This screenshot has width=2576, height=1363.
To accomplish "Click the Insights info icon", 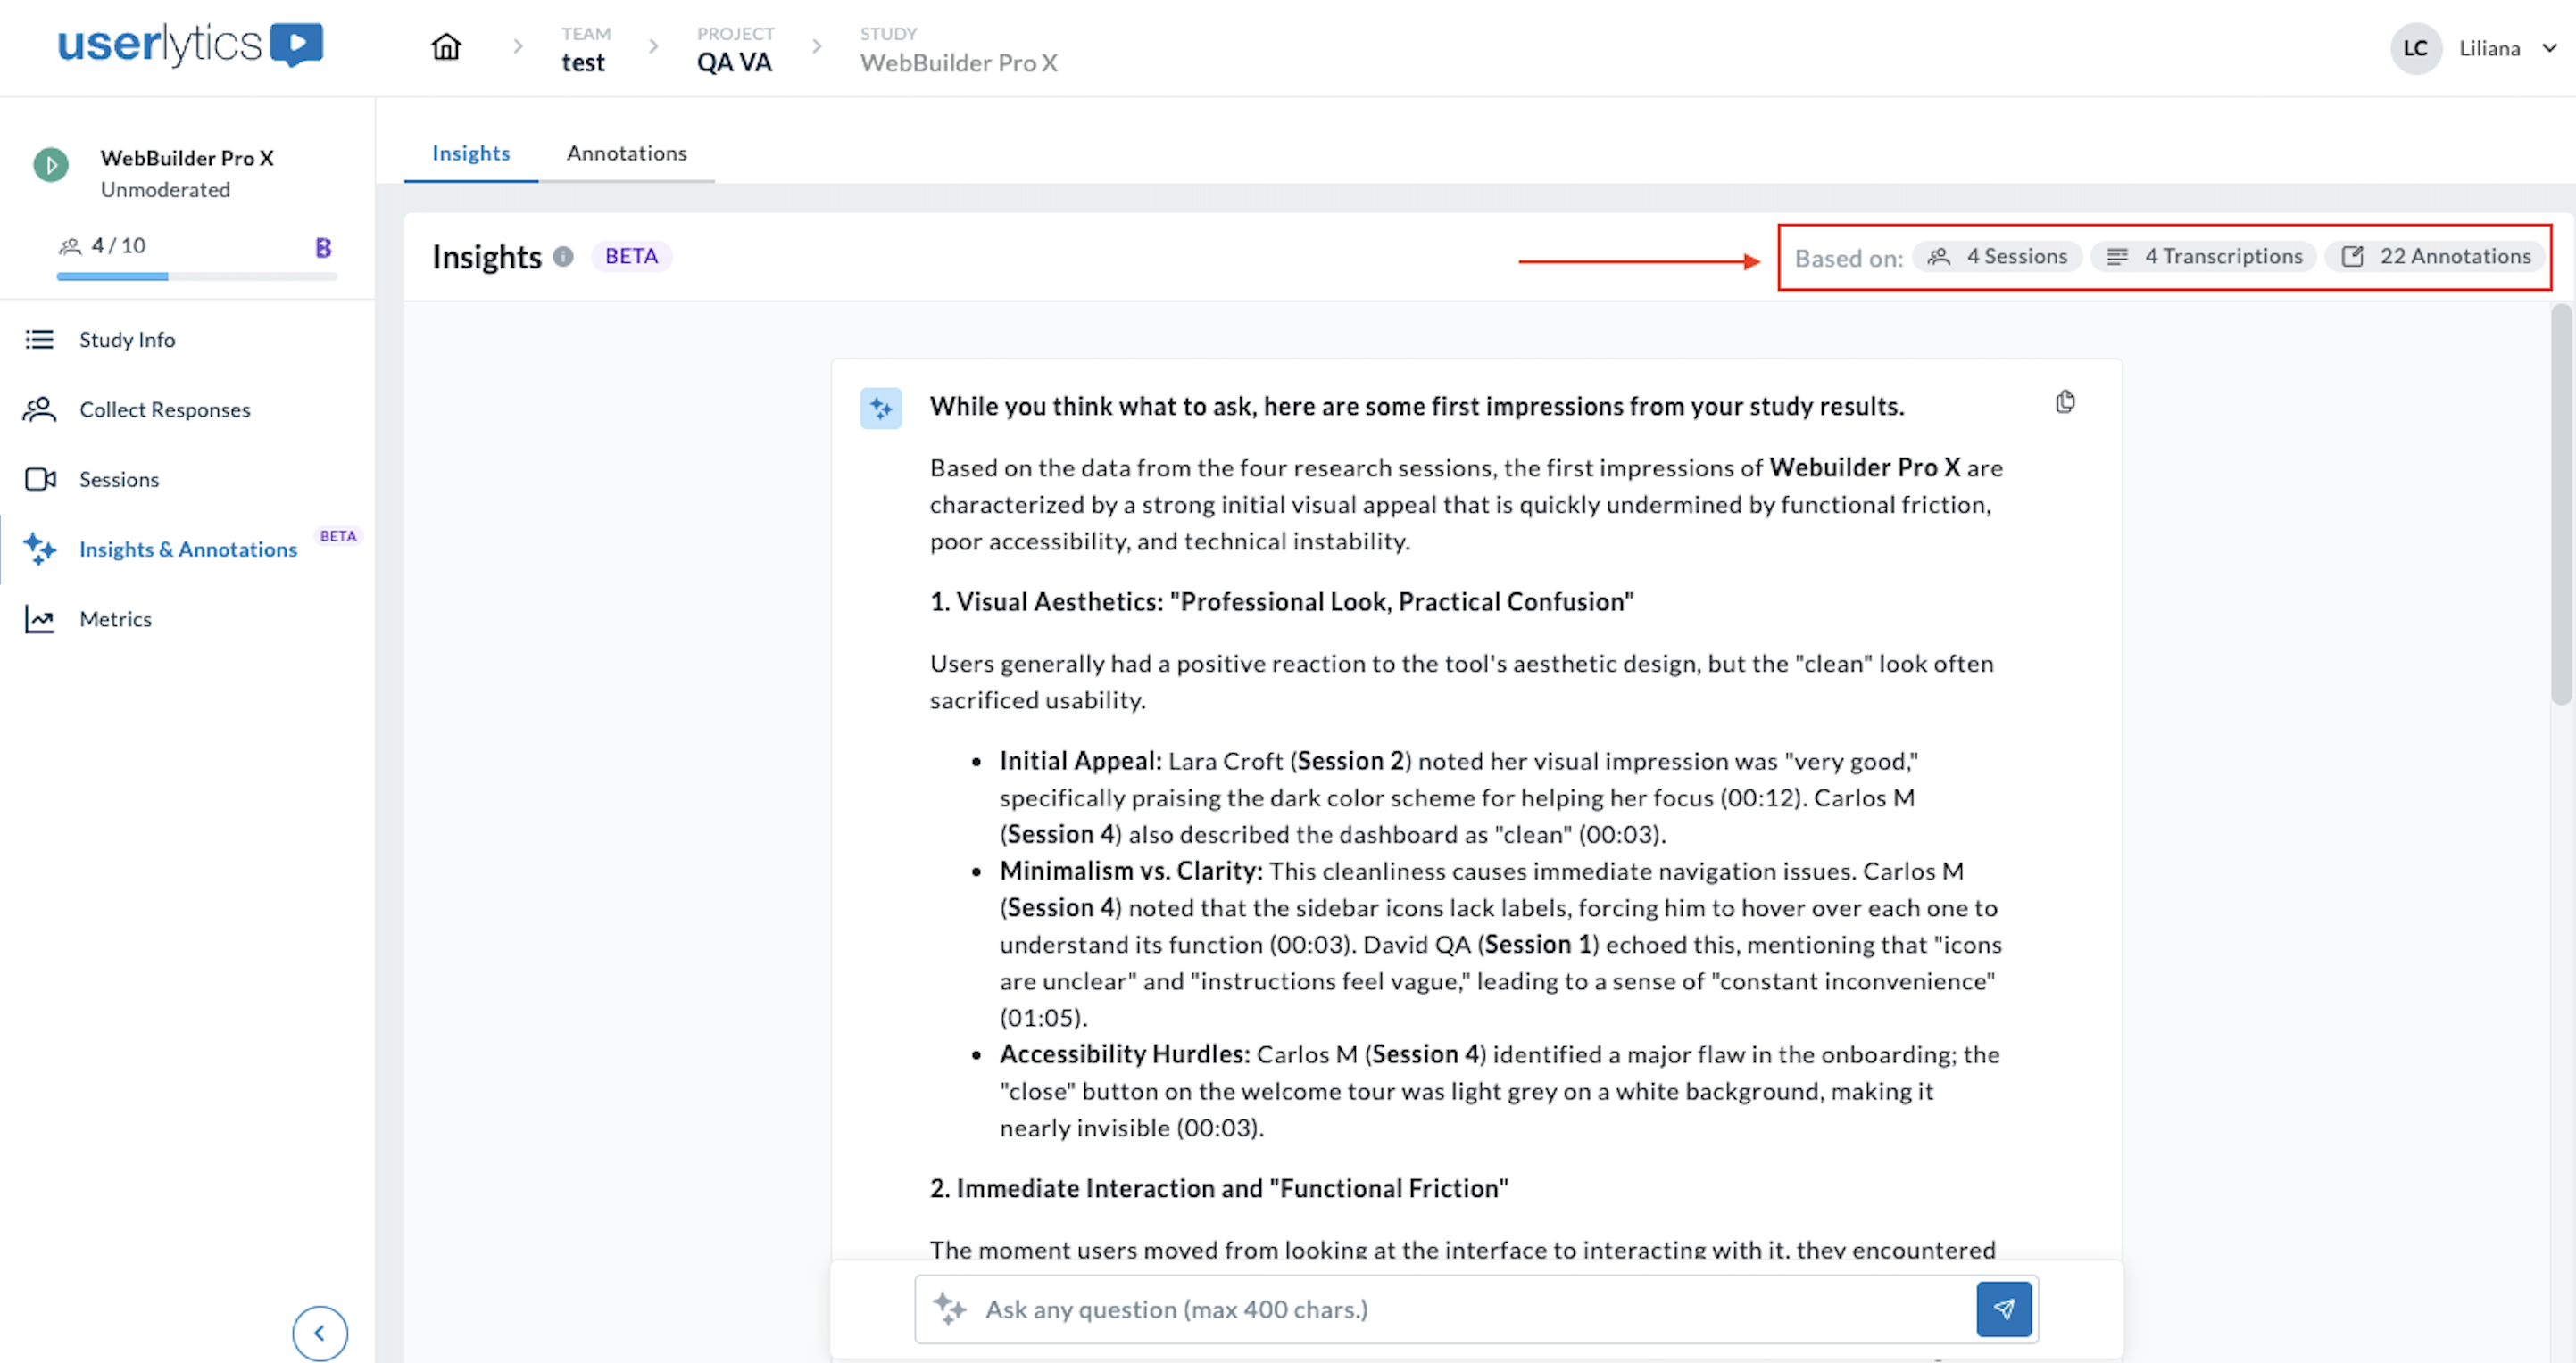I will click(564, 257).
